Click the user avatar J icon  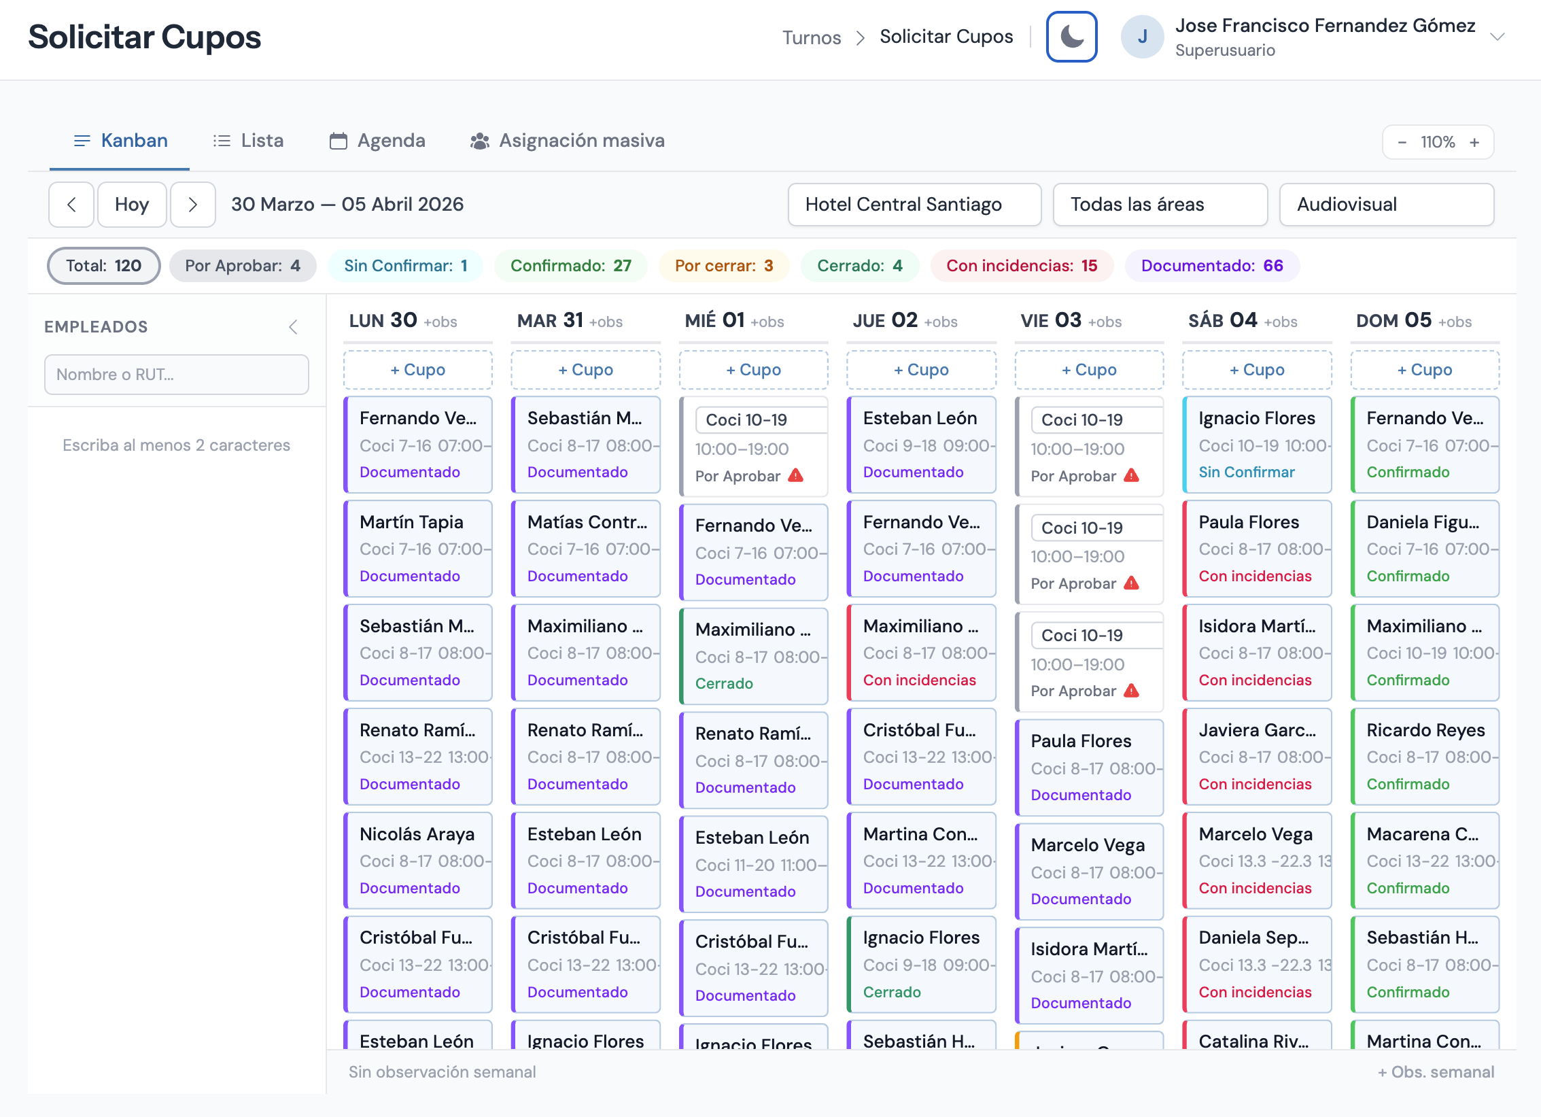1142,37
